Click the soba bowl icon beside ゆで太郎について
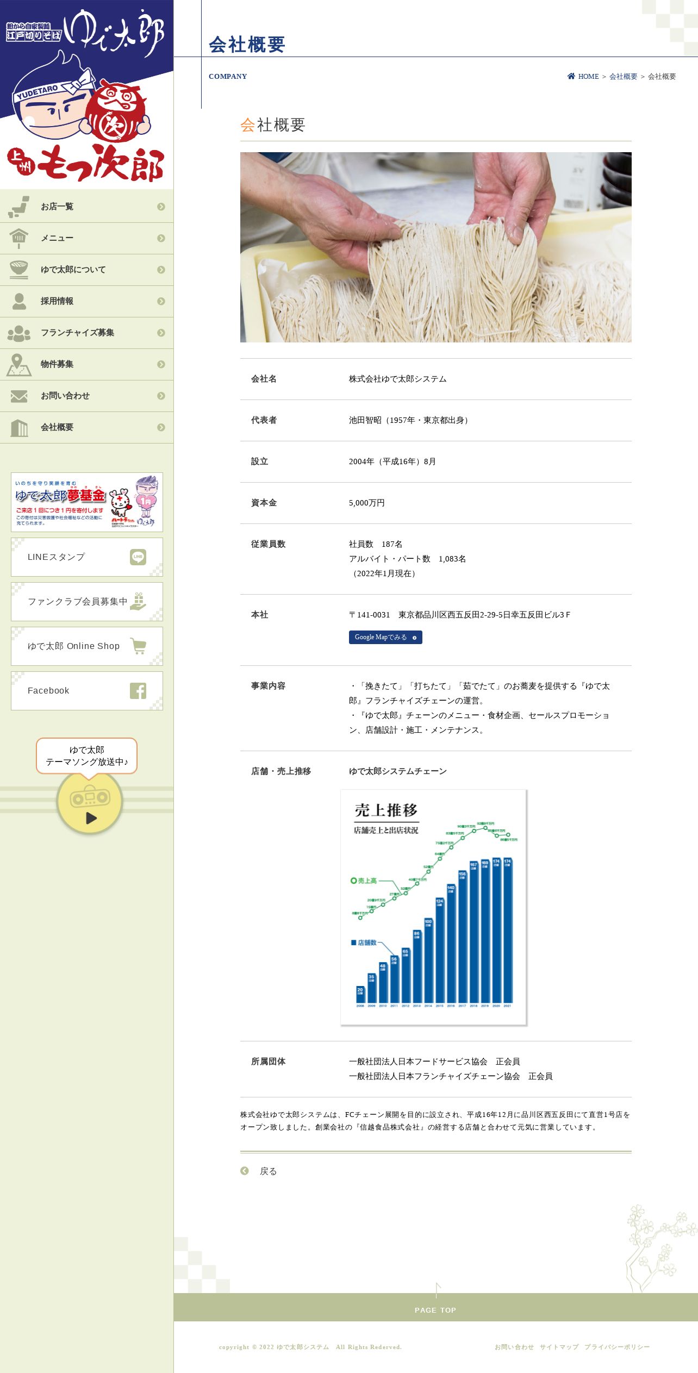 [x=19, y=270]
